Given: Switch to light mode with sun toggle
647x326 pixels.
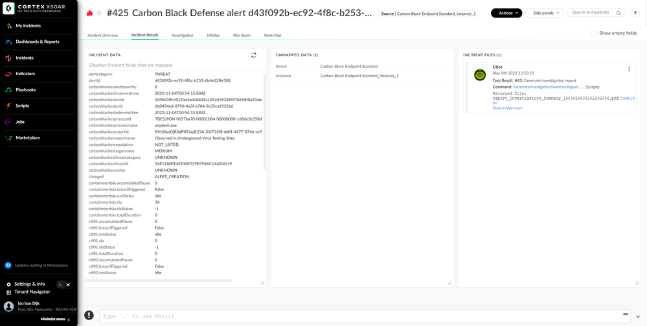Looking at the screenshot, I should 68,285.
